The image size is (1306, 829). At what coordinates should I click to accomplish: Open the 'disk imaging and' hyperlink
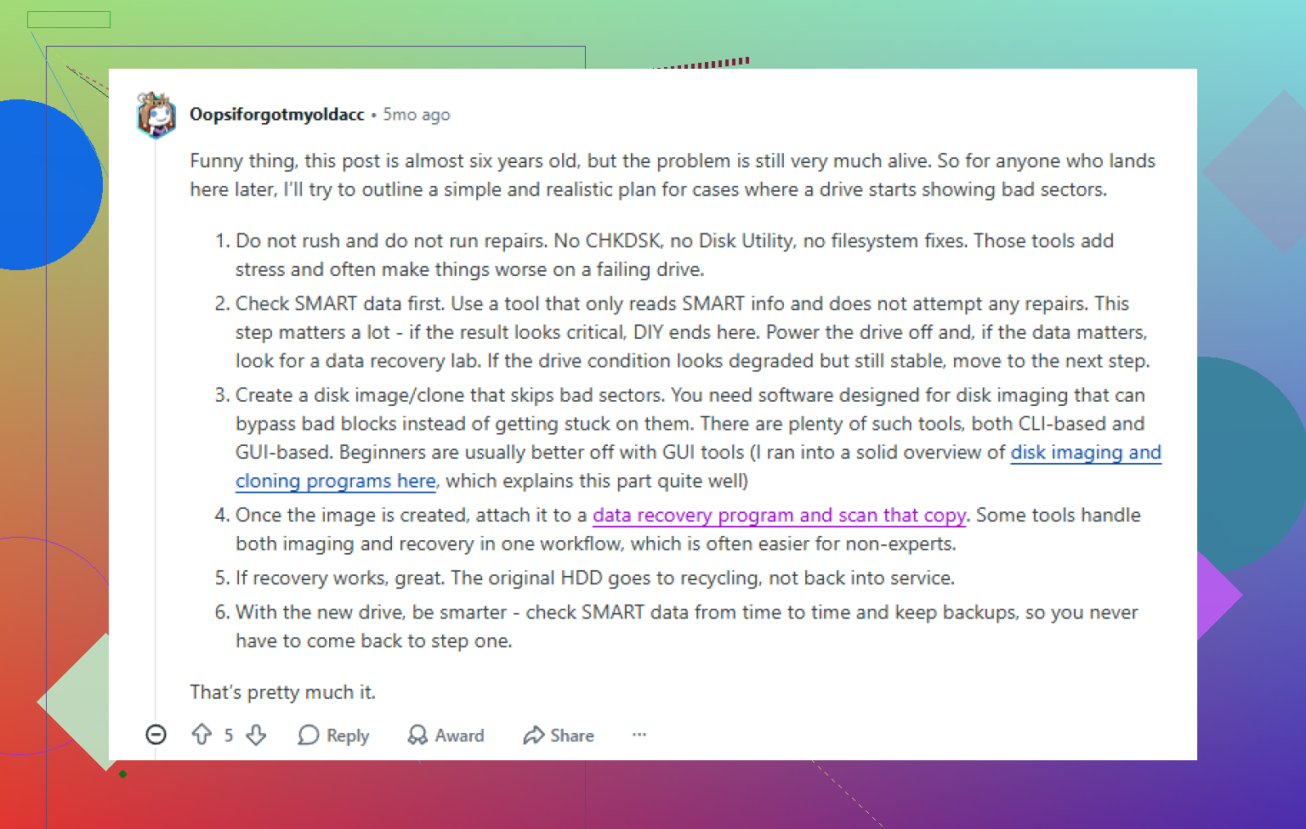point(1086,453)
